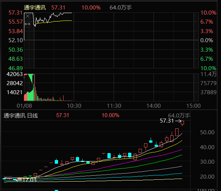
Task: Click the 11:30 time label
Action: (114, 106)
